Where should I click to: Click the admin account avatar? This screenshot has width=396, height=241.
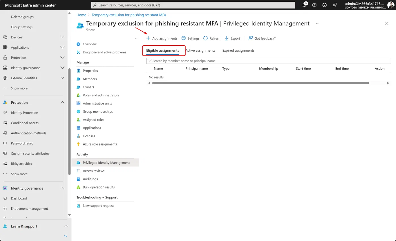(391, 5)
